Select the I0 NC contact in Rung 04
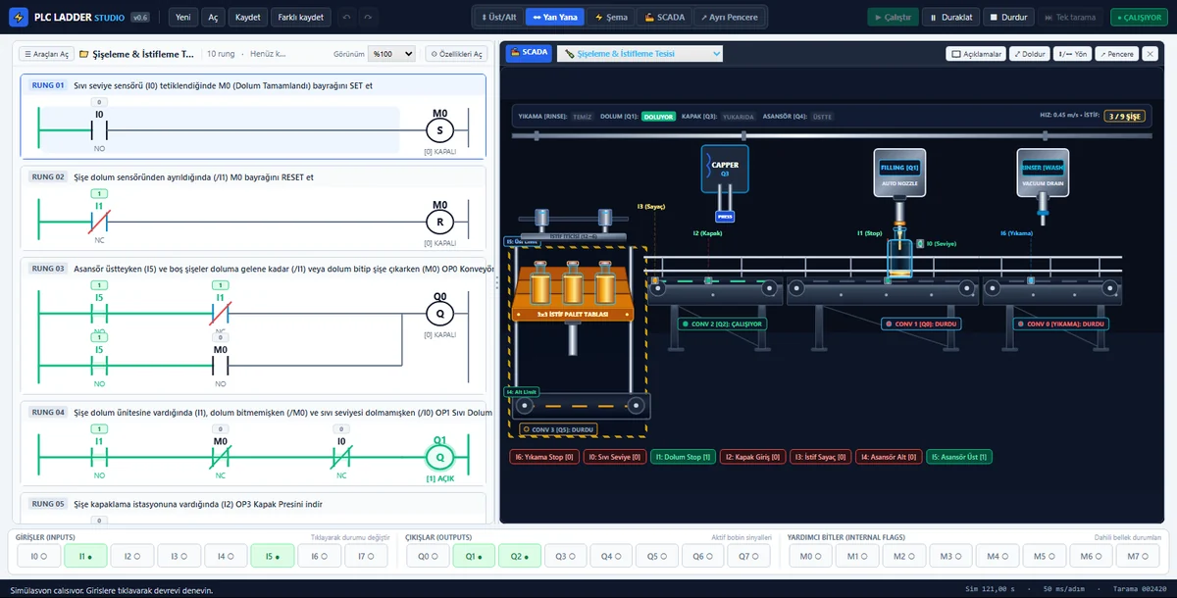 [341, 458]
